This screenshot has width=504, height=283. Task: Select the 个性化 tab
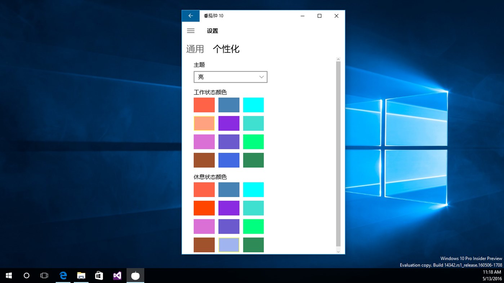coord(226,49)
